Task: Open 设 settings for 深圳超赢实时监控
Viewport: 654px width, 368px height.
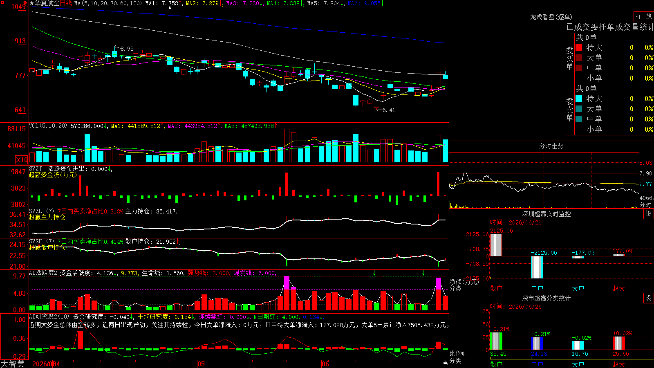Action: click(649, 214)
